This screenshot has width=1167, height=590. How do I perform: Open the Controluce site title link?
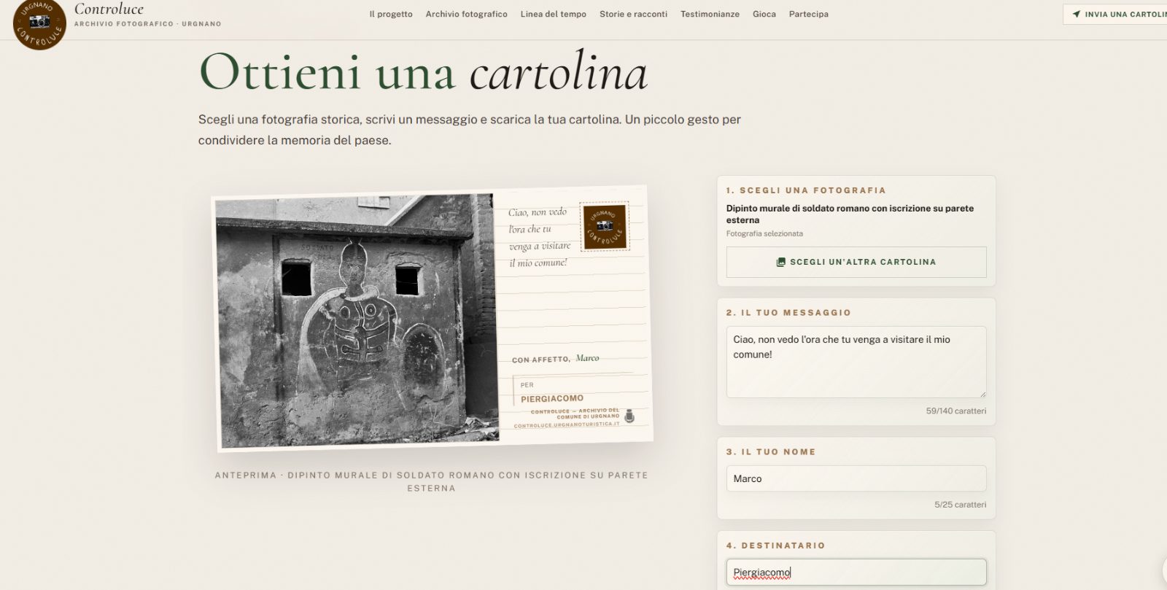(x=109, y=9)
